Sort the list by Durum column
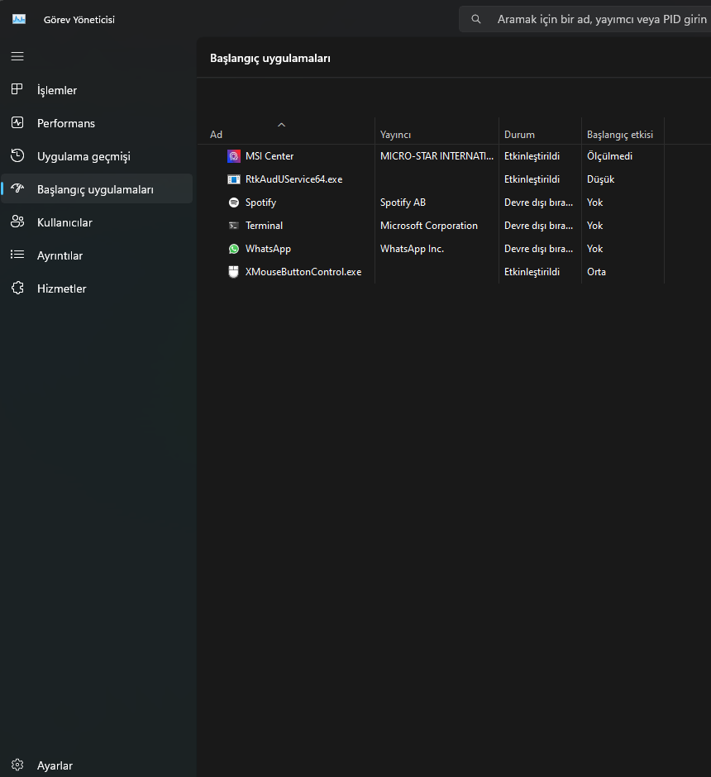This screenshot has height=777, width=711. coord(519,135)
